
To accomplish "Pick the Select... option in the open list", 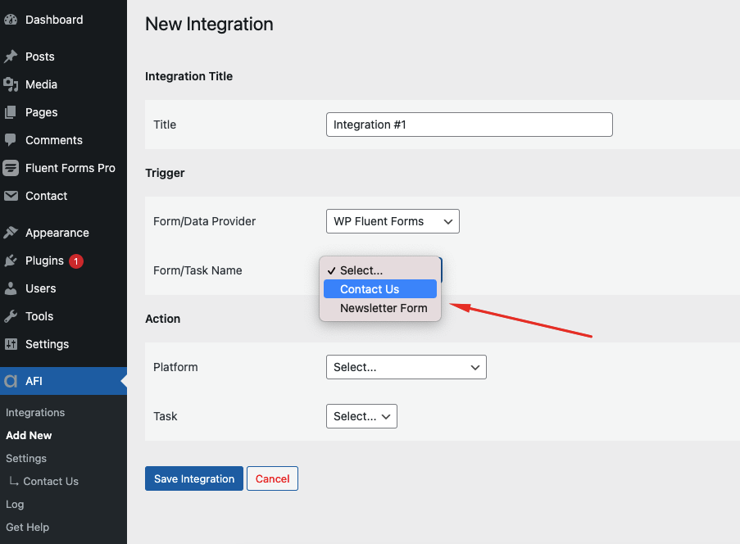I will point(380,270).
